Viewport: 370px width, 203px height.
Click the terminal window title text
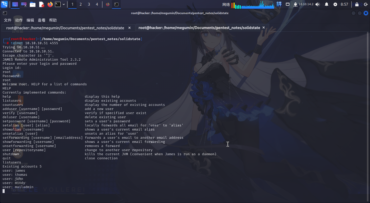click(180, 13)
